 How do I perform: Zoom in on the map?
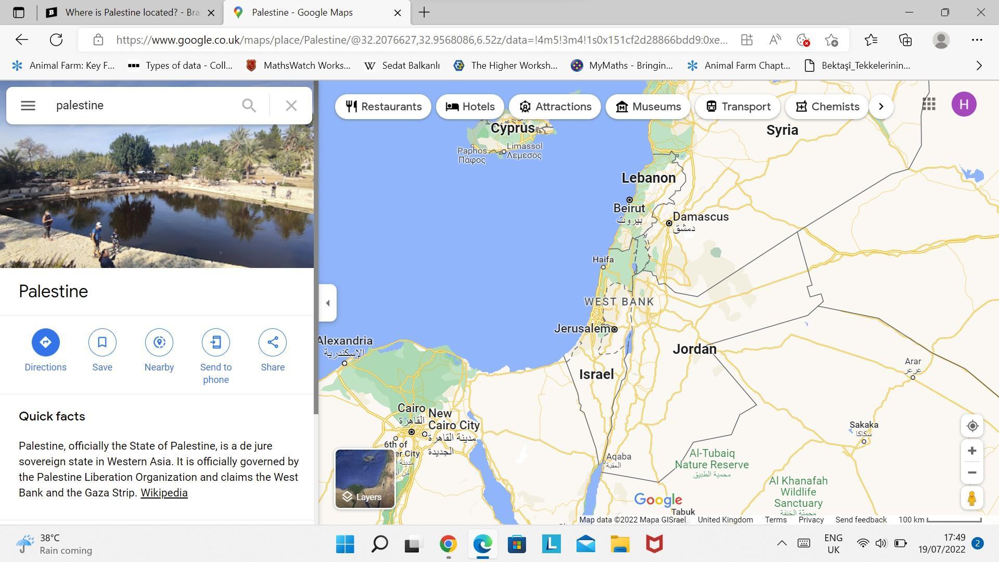972,451
